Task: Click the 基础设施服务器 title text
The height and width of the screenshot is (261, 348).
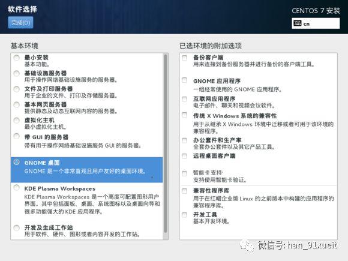Action: tap(46, 73)
